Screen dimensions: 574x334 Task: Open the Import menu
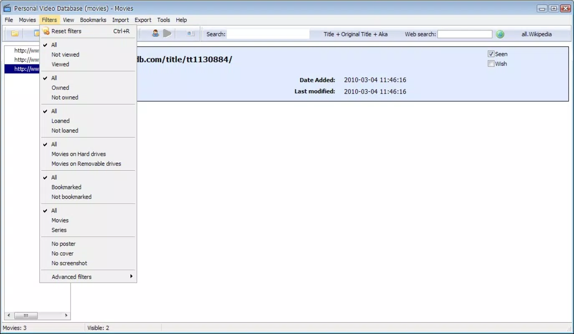(x=121, y=20)
